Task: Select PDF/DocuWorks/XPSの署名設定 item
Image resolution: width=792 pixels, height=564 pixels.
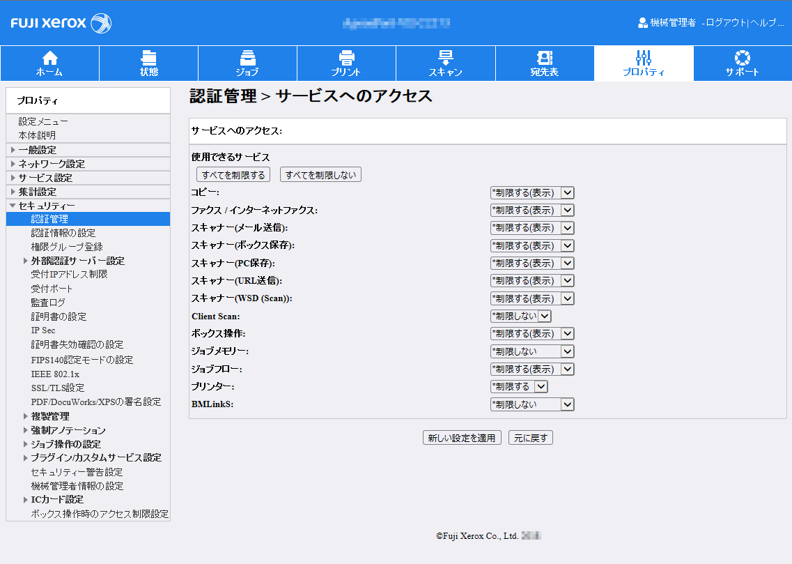Action: click(x=96, y=402)
